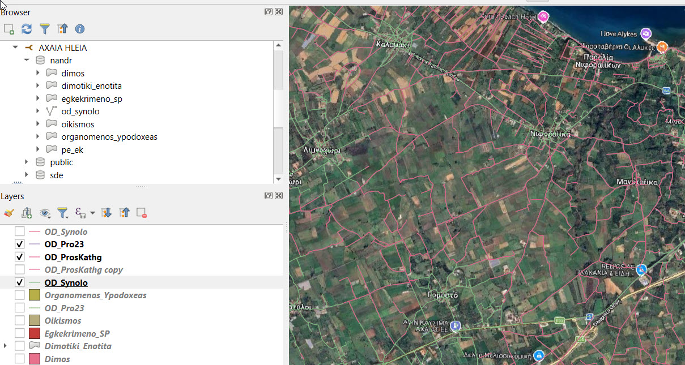Click the Add Selected Layers icon in Browser toolbar

point(8,28)
